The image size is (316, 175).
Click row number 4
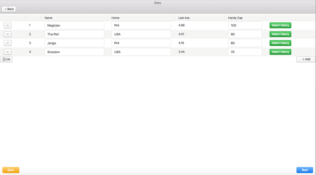point(30,52)
